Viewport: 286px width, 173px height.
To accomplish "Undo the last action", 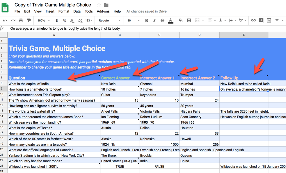I will (x=5, y=21).
